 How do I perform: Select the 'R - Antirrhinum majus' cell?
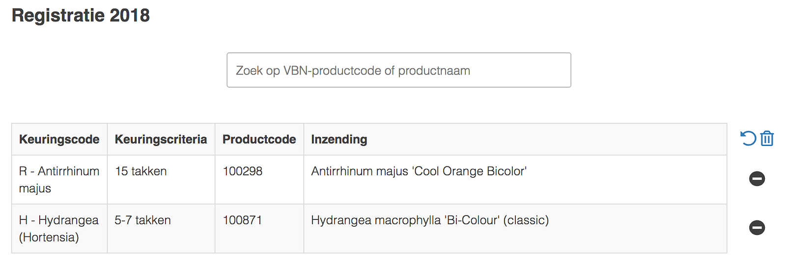click(59, 180)
